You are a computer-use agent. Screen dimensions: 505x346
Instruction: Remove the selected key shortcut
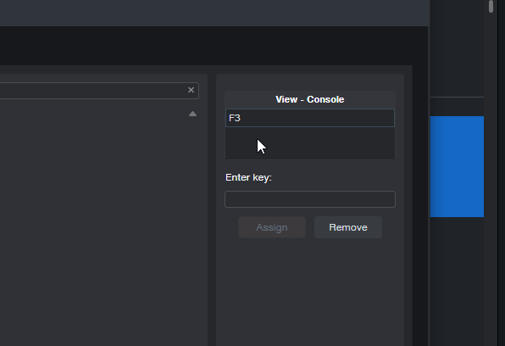coord(348,227)
